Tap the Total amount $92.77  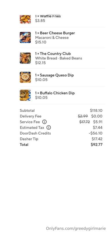(x=97, y=144)
